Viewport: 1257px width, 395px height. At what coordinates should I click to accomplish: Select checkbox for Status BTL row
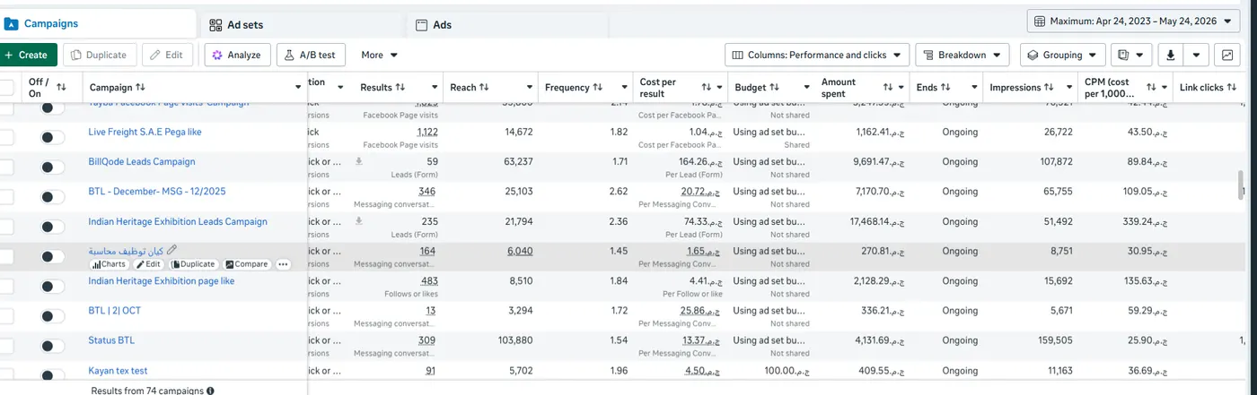point(6,346)
